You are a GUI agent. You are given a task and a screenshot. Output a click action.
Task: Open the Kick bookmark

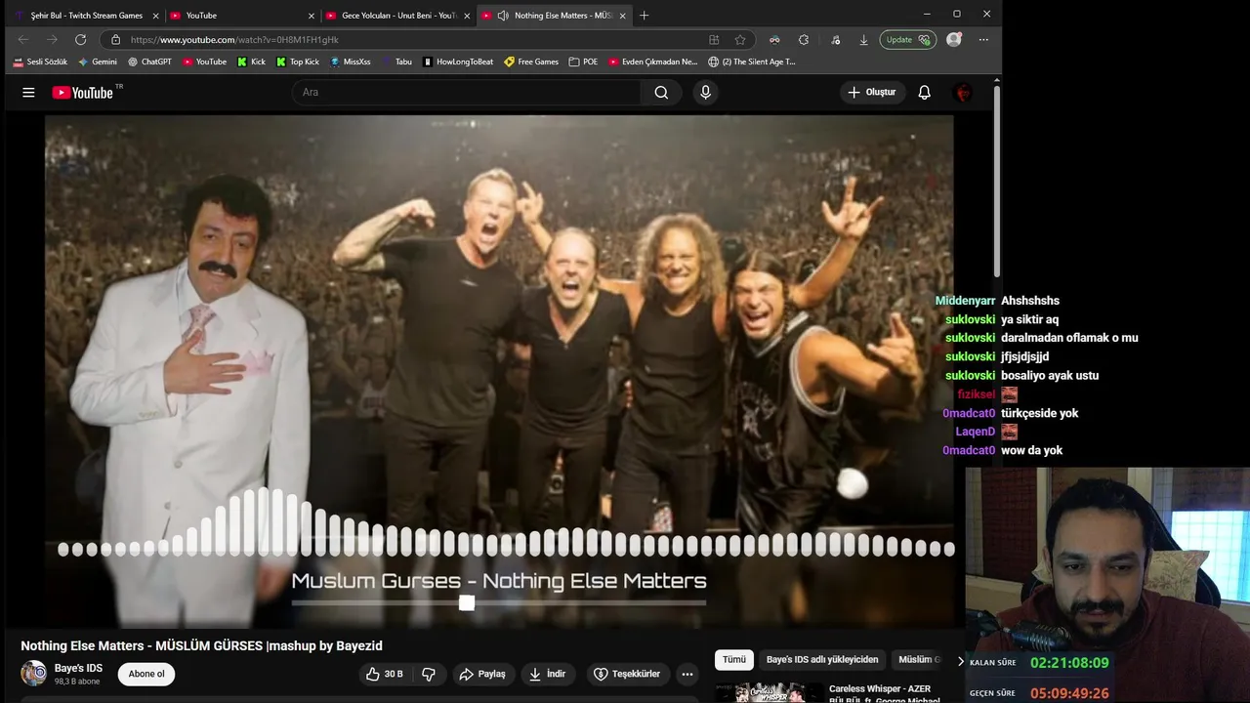click(251, 62)
